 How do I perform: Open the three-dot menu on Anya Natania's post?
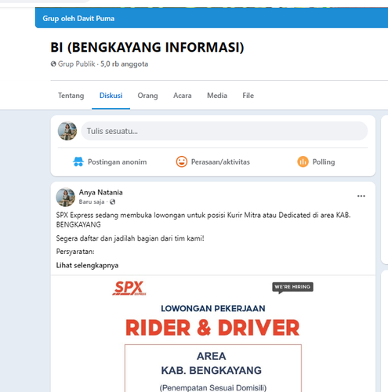(x=361, y=196)
